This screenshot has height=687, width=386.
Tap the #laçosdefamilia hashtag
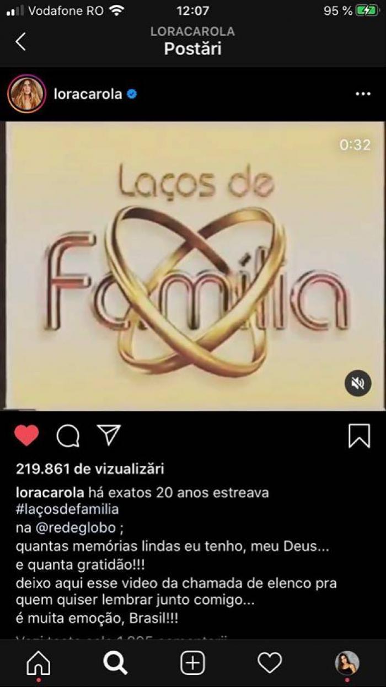coord(67,509)
